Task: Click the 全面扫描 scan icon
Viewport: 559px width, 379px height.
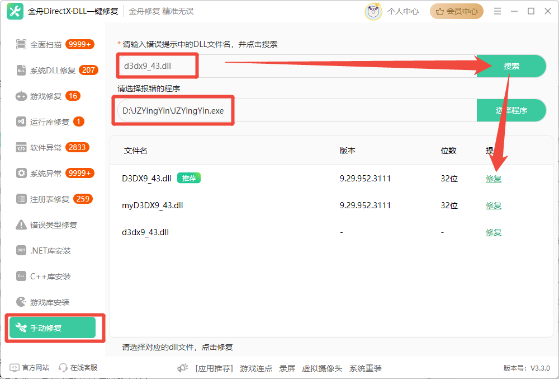Action: (21, 44)
